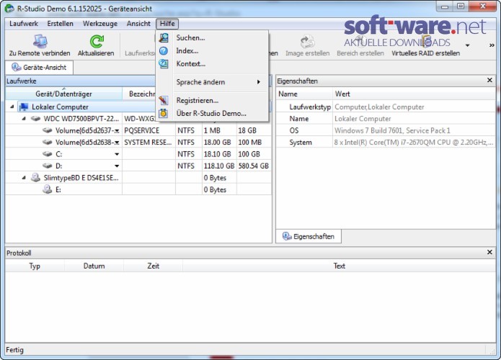Open the Laufwerk menu
The width and height of the screenshot is (501, 360).
coord(24,24)
